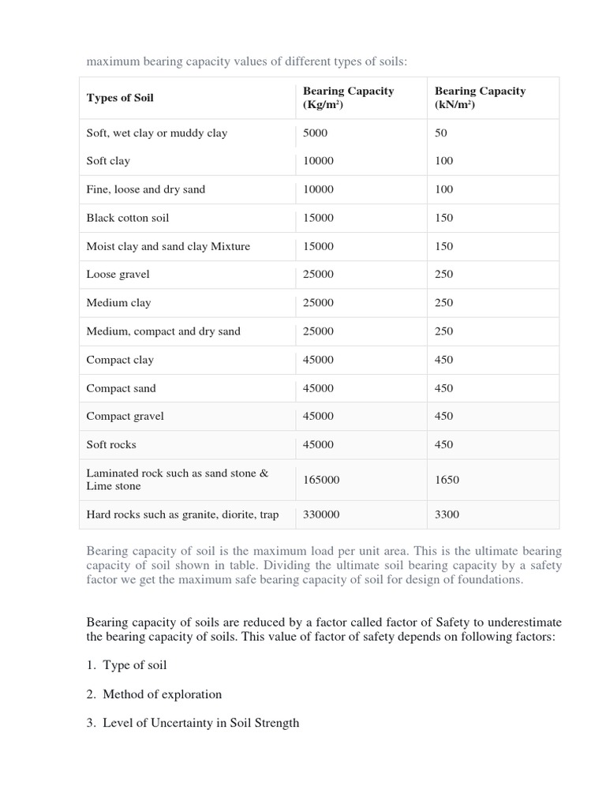
Task: Click list item "Method of exploration"
Action: [x=162, y=694]
